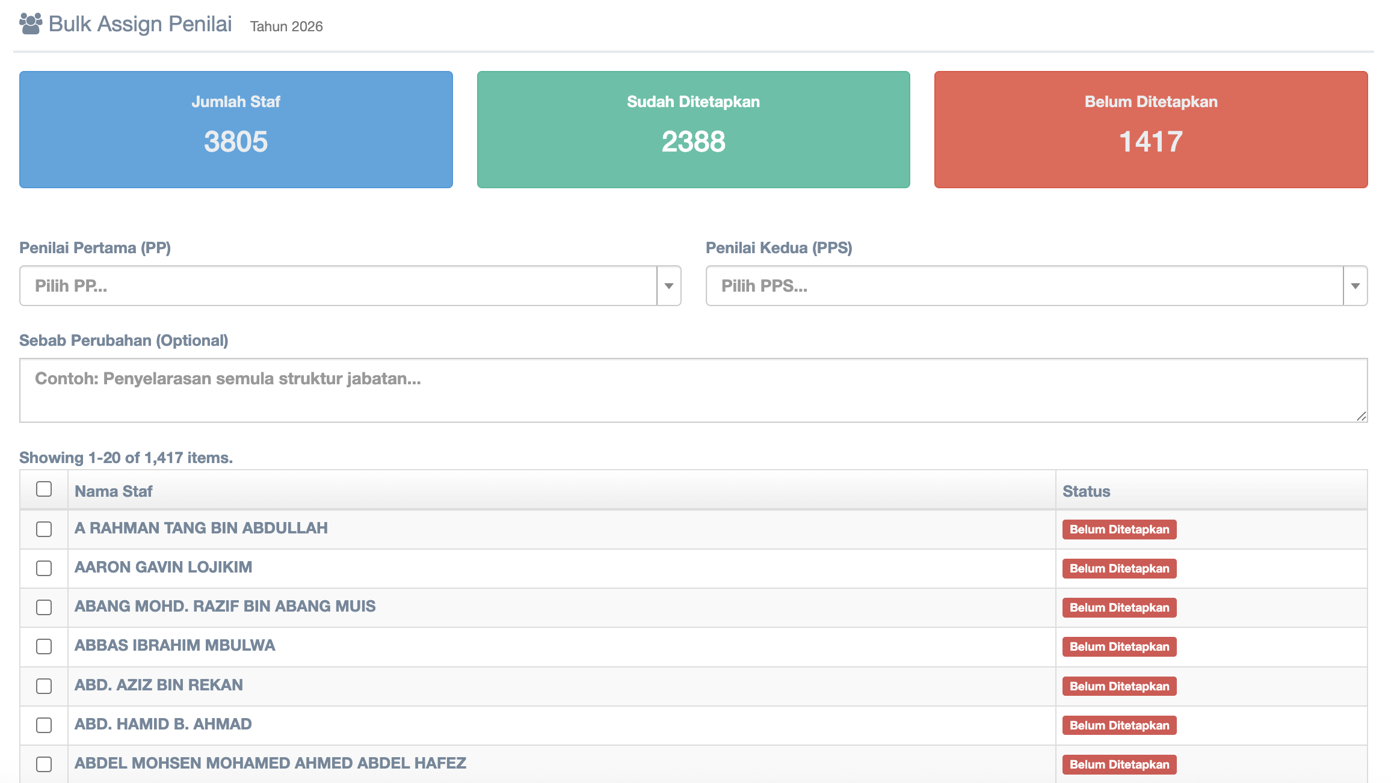Tick ABANG MOHD. RAZIF BIN ABANG MUIS checkbox
1391x783 pixels.
pos(44,607)
